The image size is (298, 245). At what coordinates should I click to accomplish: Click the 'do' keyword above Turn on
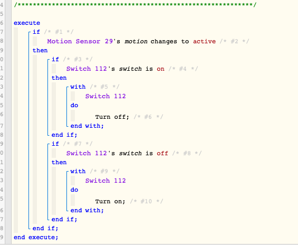pos(74,190)
